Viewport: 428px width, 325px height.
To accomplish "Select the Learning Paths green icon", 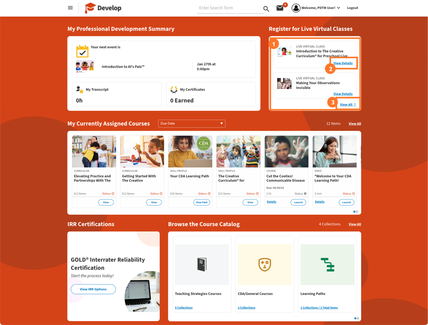I will point(327,265).
